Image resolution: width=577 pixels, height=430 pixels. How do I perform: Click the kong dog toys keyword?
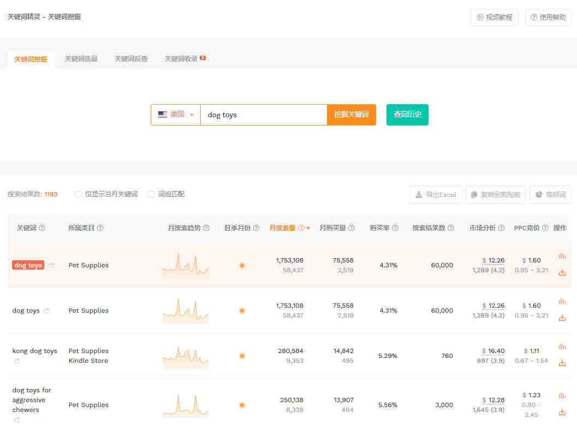pyautogui.click(x=34, y=351)
